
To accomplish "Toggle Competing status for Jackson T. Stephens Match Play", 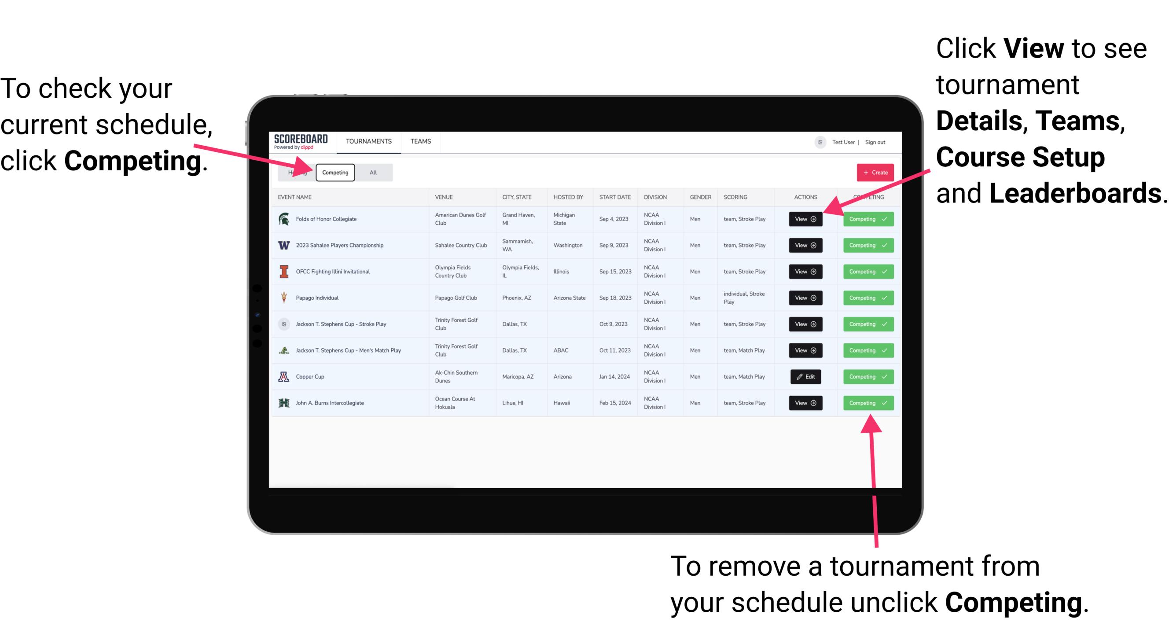I will click(x=865, y=350).
